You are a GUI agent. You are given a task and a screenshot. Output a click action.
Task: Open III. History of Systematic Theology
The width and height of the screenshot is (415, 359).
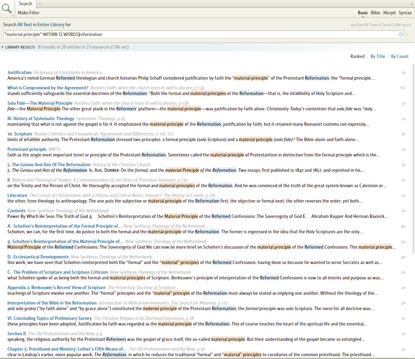pos(41,118)
